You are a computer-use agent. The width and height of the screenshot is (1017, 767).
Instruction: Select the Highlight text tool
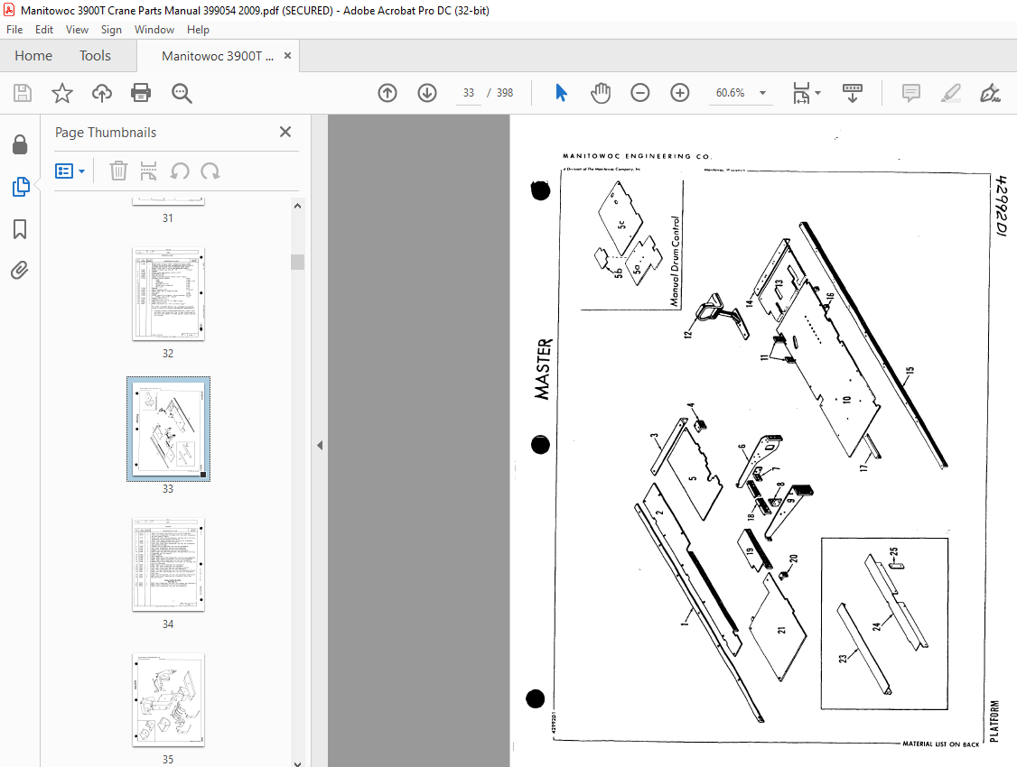pyautogui.click(x=951, y=93)
